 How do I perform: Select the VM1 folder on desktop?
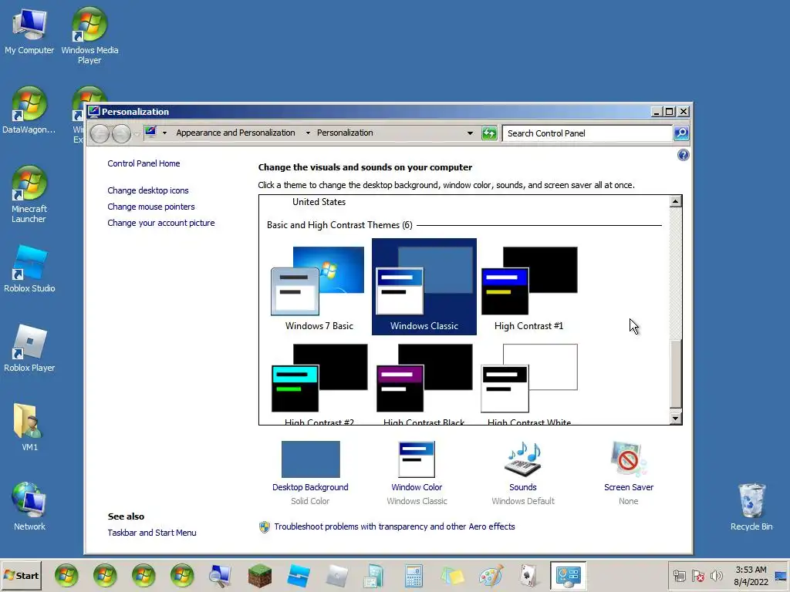(29, 427)
